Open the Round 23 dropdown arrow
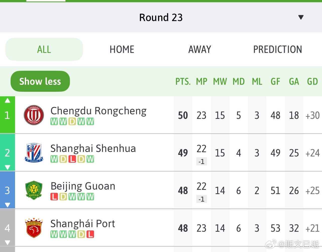Viewport: 322px width, 252px height. (301, 17)
